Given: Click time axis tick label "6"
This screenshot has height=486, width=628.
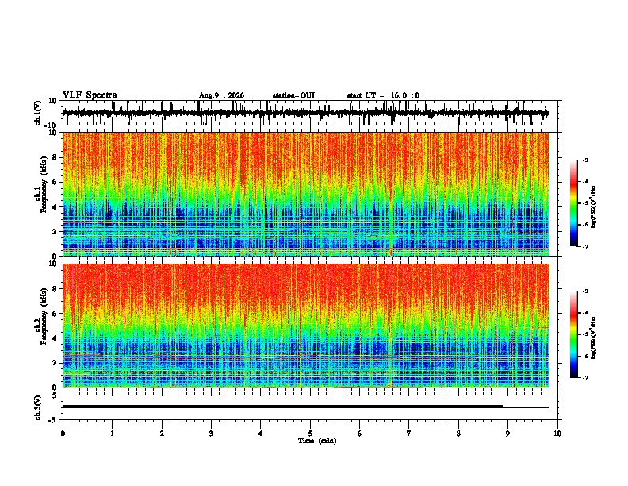Looking at the screenshot, I should (360, 434).
